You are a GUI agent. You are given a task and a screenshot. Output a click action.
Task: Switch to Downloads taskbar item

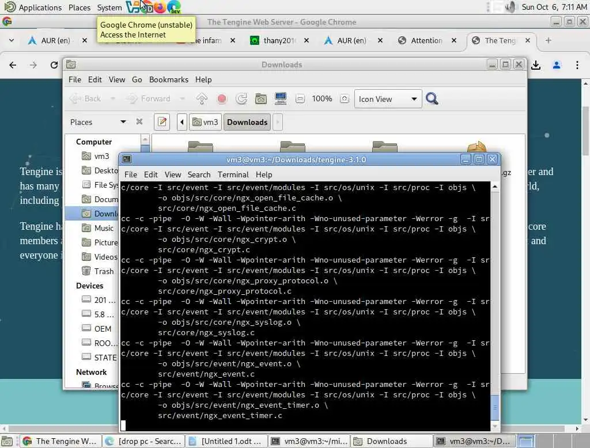tap(391, 441)
